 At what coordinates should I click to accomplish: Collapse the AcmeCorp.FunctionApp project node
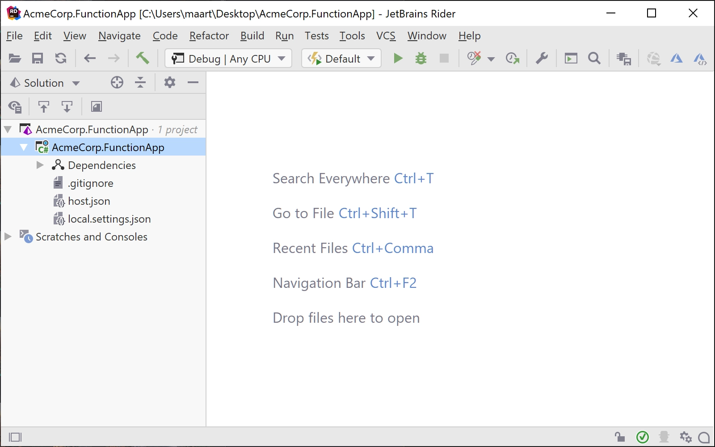tap(24, 148)
